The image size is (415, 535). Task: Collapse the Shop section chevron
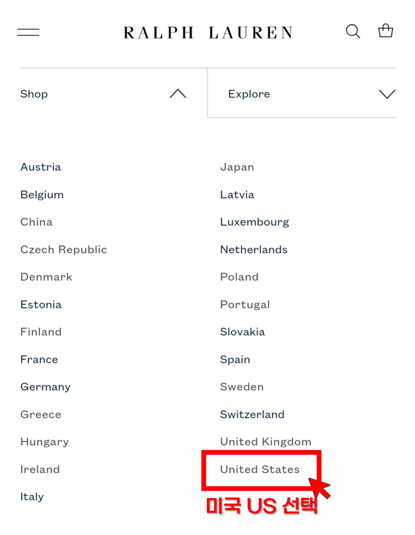178,93
